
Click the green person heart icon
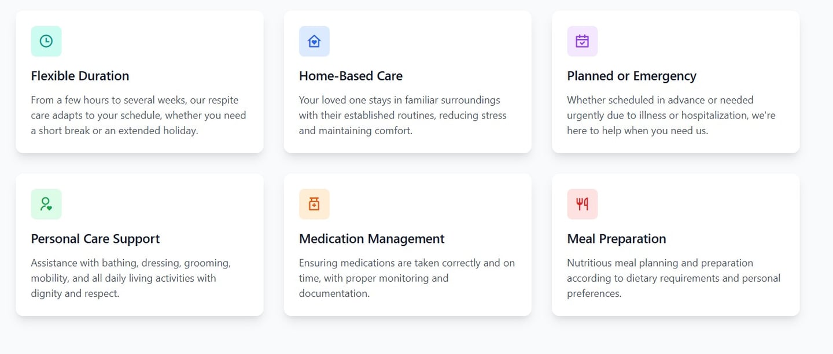tap(46, 204)
